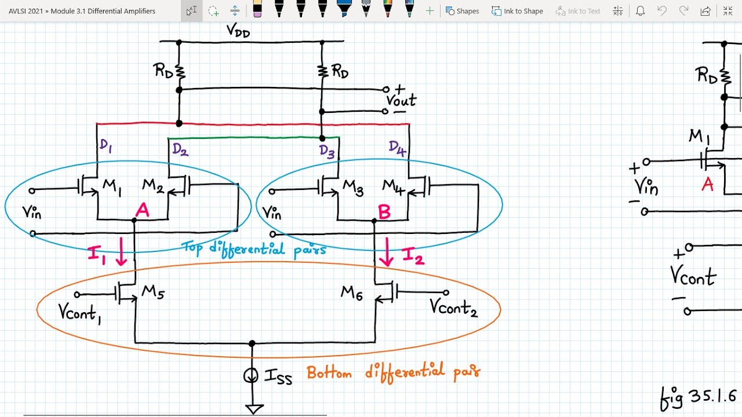Pick the Eraser tool
742x417 pixels.
(x=257, y=10)
